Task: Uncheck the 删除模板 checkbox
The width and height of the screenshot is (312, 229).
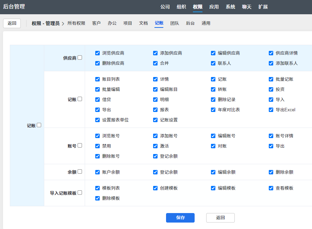Action: 98,198
